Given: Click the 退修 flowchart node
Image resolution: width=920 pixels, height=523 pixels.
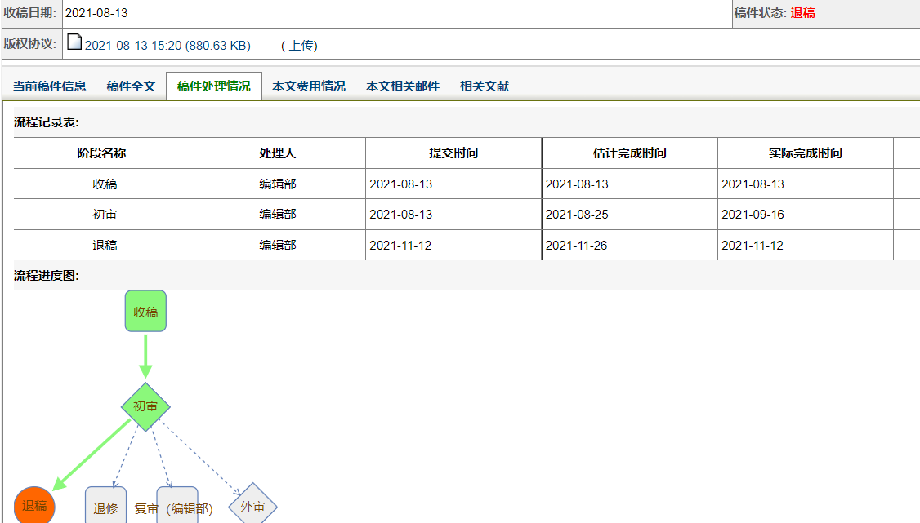Looking at the screenshot, I should [105, 507].
